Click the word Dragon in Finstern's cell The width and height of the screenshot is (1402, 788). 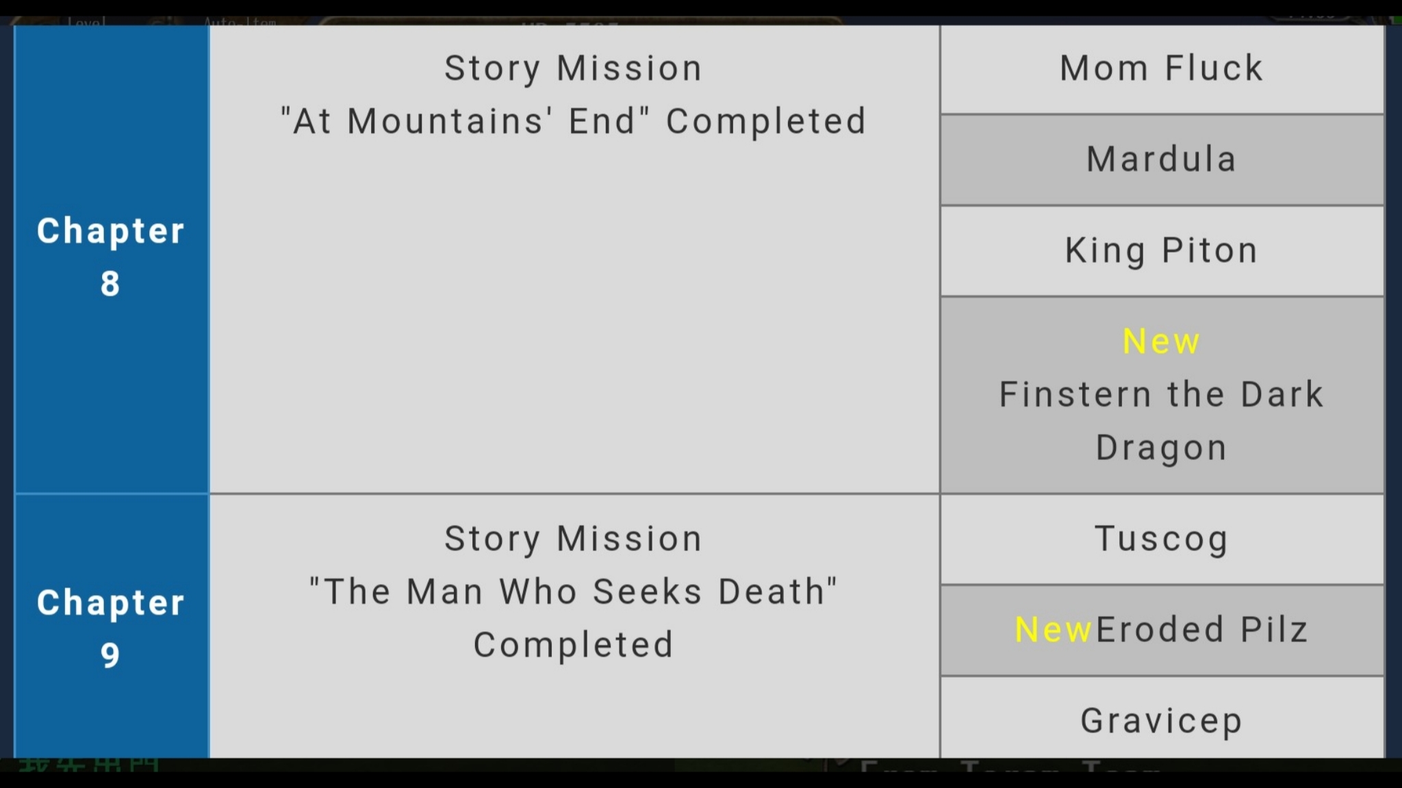1161,448
